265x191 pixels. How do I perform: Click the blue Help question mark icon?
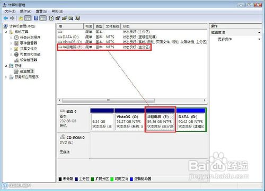click(x=36, y=18)
